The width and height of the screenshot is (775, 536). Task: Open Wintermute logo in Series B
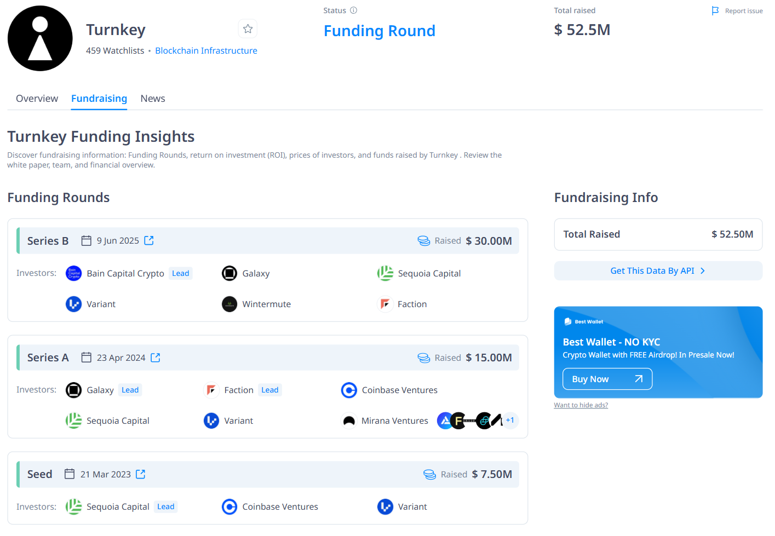[x=229, y=304]
